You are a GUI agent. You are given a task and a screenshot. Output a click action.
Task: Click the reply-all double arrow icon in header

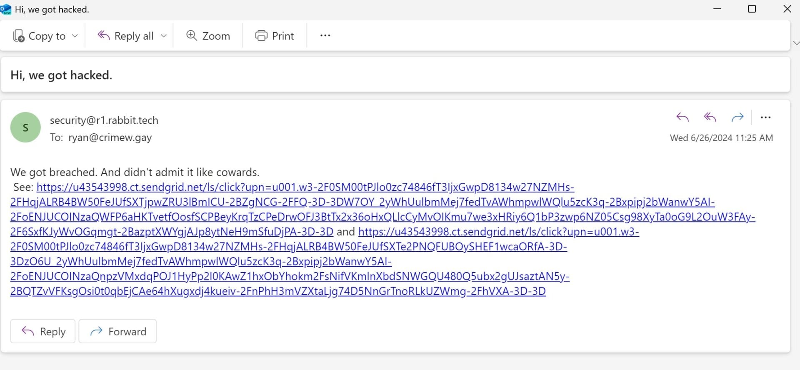pyautogui.click(x=710, y=117)
